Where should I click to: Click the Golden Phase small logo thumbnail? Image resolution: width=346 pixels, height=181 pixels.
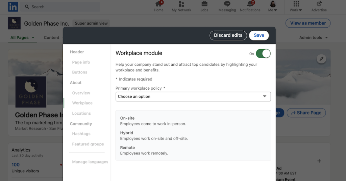coord(14,23)
